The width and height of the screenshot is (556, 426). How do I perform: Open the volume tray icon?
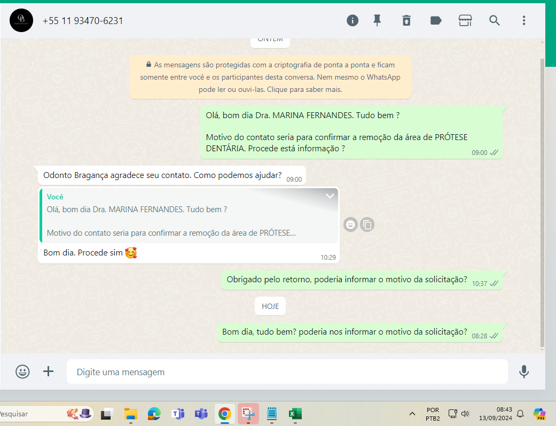465,414
